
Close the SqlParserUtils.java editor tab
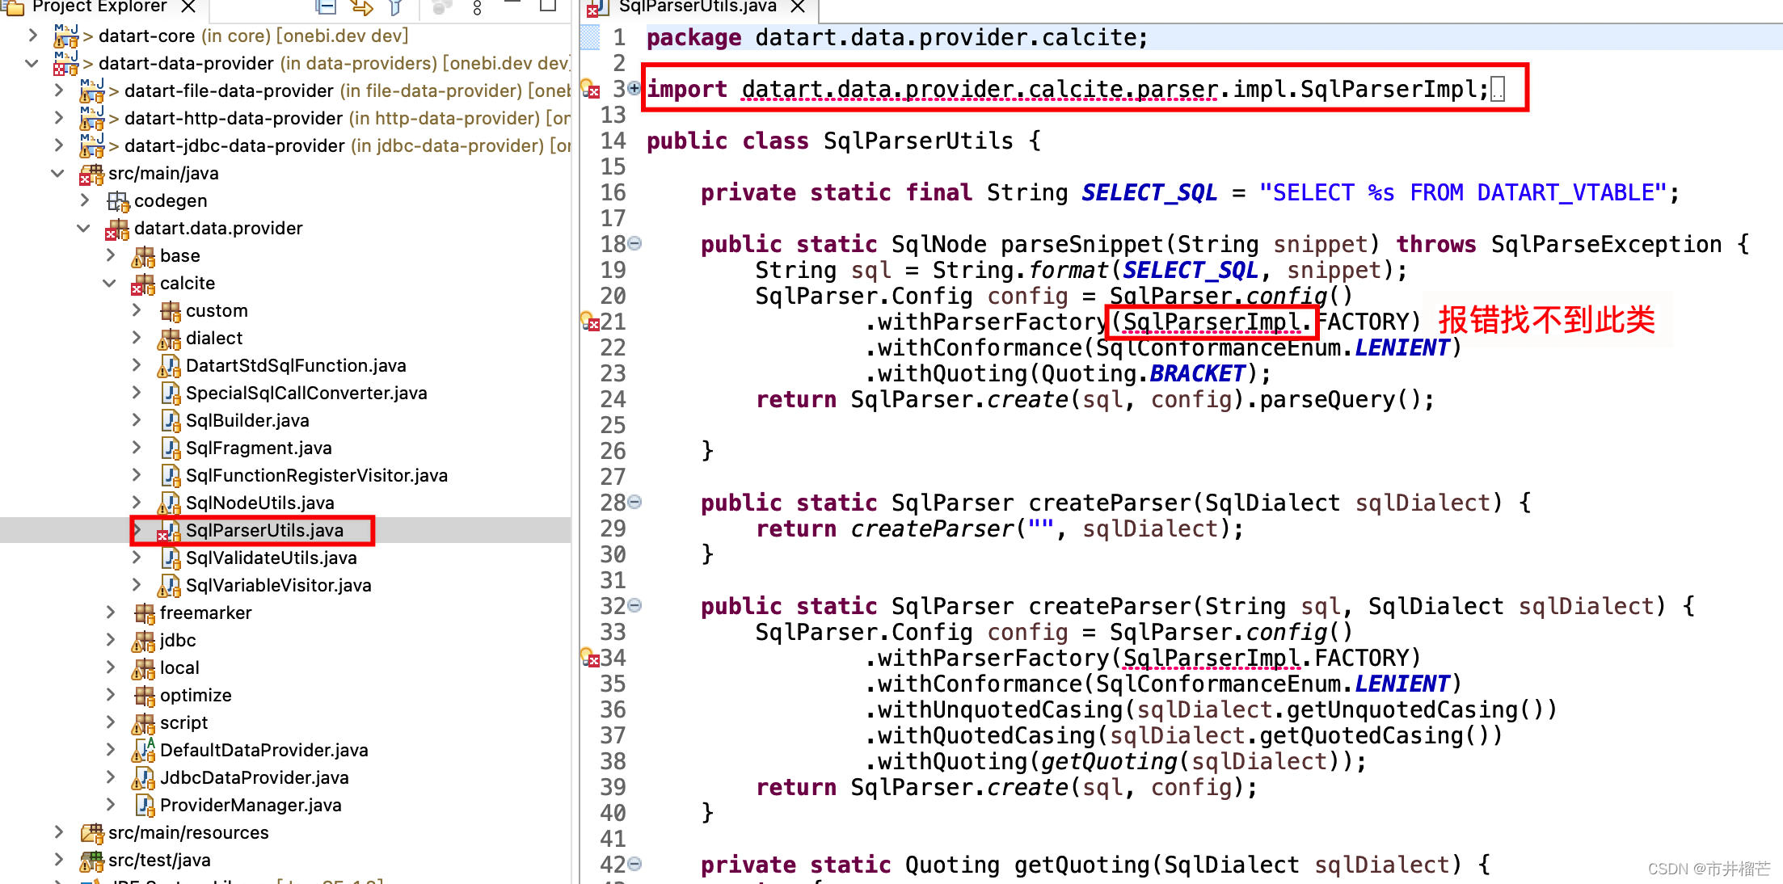point(798,7)
